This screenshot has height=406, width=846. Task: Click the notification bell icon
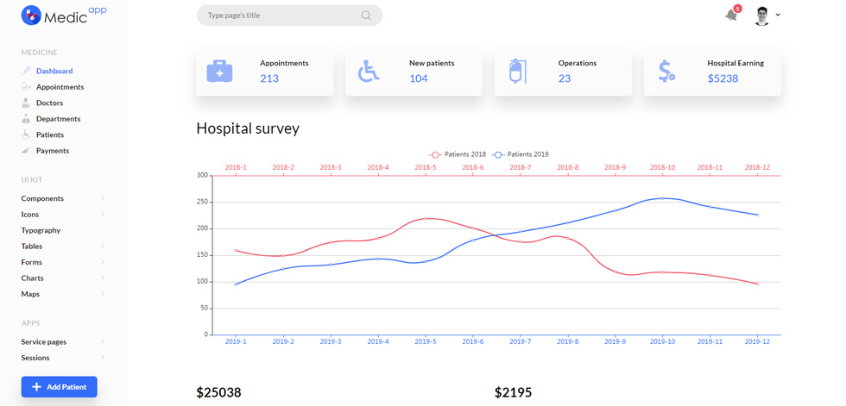click(x=731, y=15)
